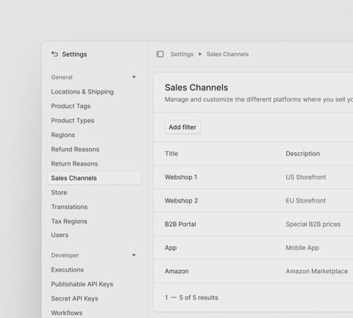This screenshot has width=353, height=318.
Task: Select Sales Channels in sidebar
Action: coord(94,178)
